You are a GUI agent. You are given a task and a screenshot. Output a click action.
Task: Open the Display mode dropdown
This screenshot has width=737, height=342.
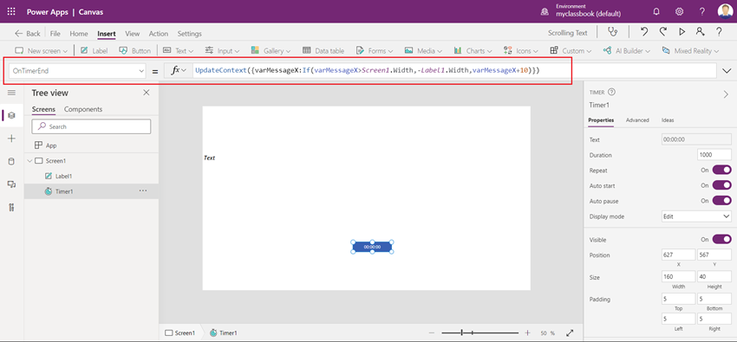(696, 216)
